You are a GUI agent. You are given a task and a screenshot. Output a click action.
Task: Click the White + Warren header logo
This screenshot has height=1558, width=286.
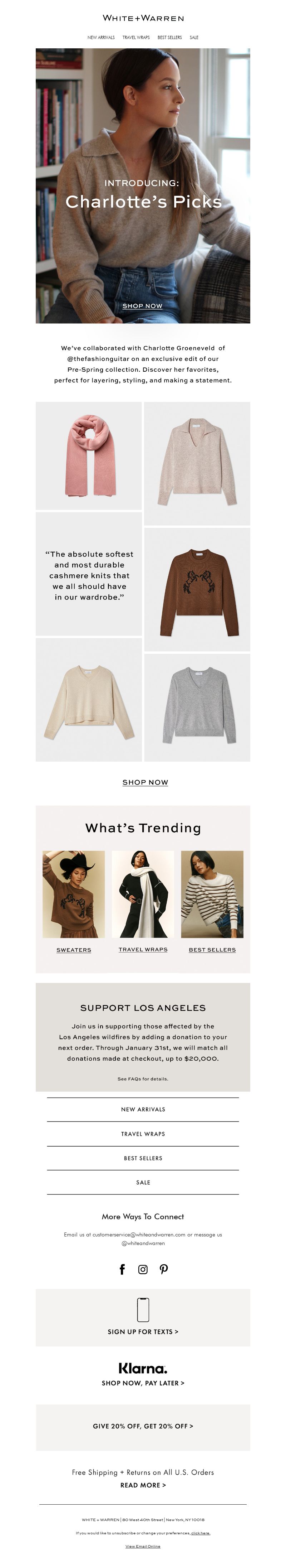[143, 18]
